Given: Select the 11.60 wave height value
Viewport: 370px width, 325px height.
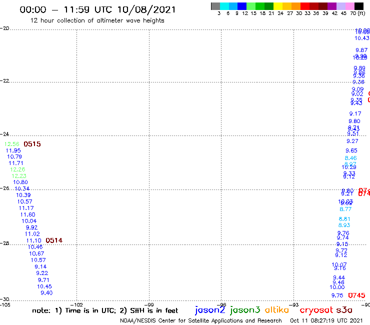Looking at the screenshot, I should 27,214.
